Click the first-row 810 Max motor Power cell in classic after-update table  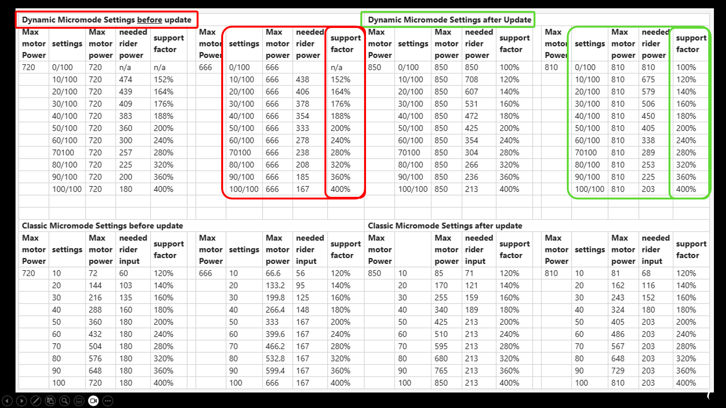click(x=551, y=273)
